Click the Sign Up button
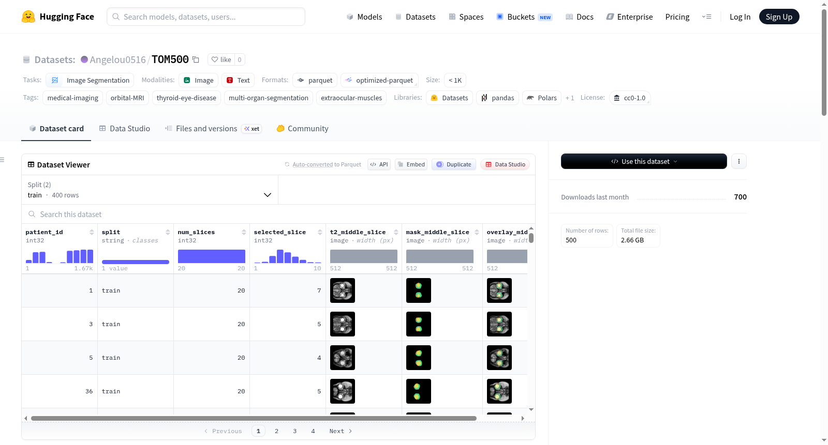This screenshot has width=828, height=445. [779, 17]
